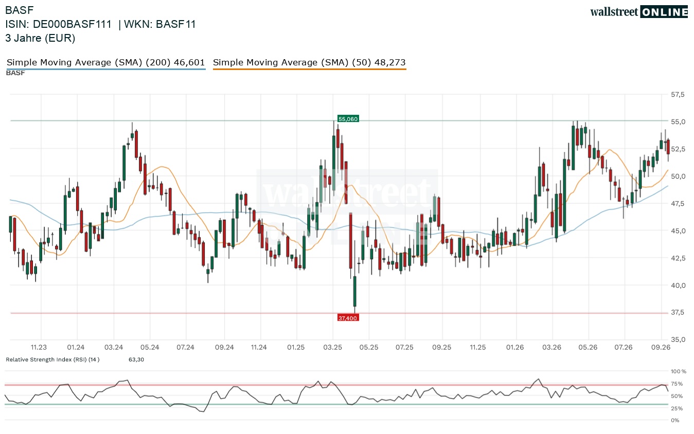This screenshot has height=434, width=694.
Task: Click the 09.26 date axis label
Action: [661, 347]
